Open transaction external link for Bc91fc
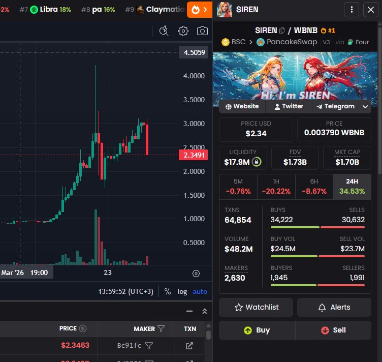 189,346
